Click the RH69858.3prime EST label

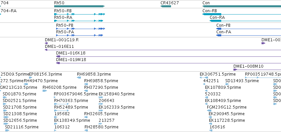(94, 74)
